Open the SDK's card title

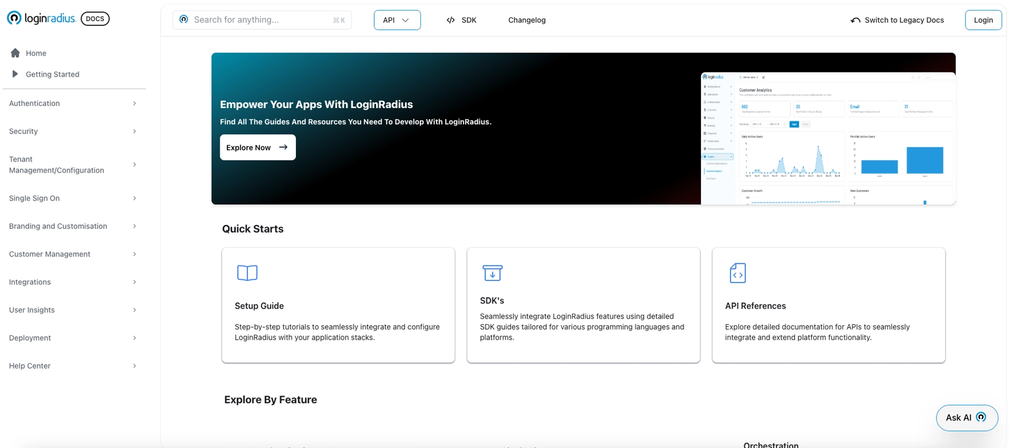tap(492, 300)
